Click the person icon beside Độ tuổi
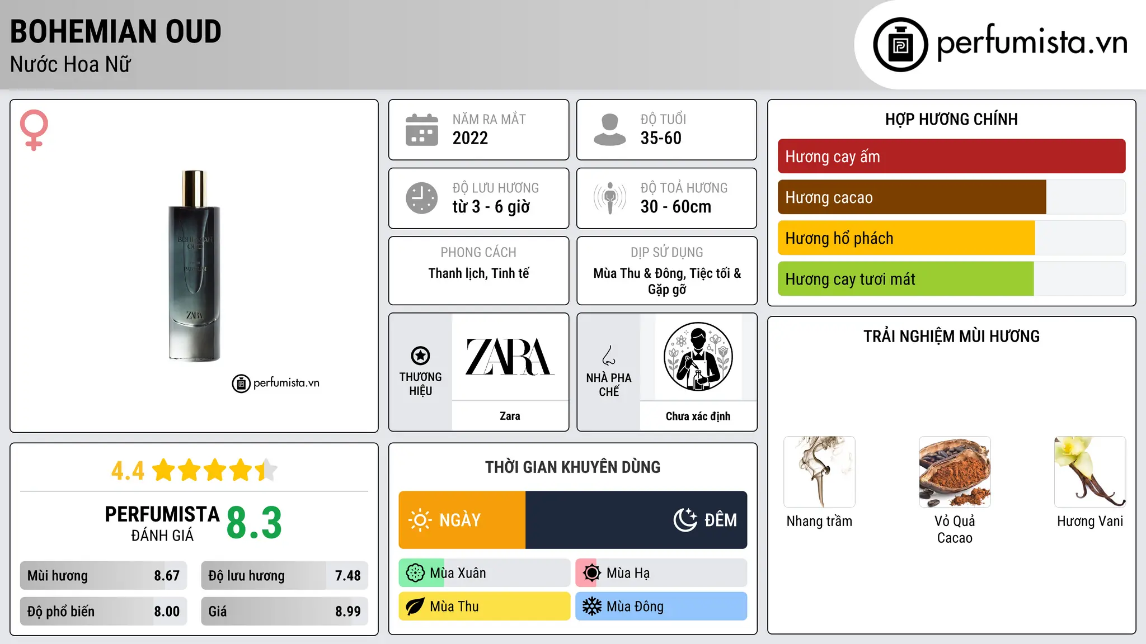This screenshot has width=1146, height=644. [610, 130]
